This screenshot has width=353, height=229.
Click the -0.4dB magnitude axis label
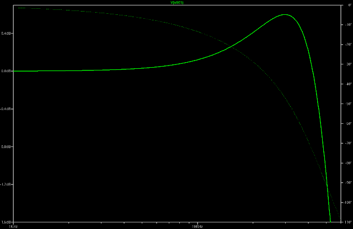click(7, 108)
